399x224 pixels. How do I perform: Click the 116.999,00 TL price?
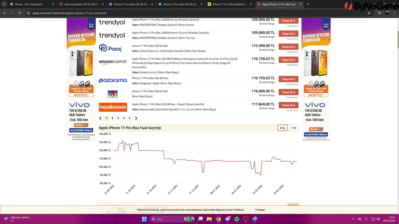(x=263, y=91)
